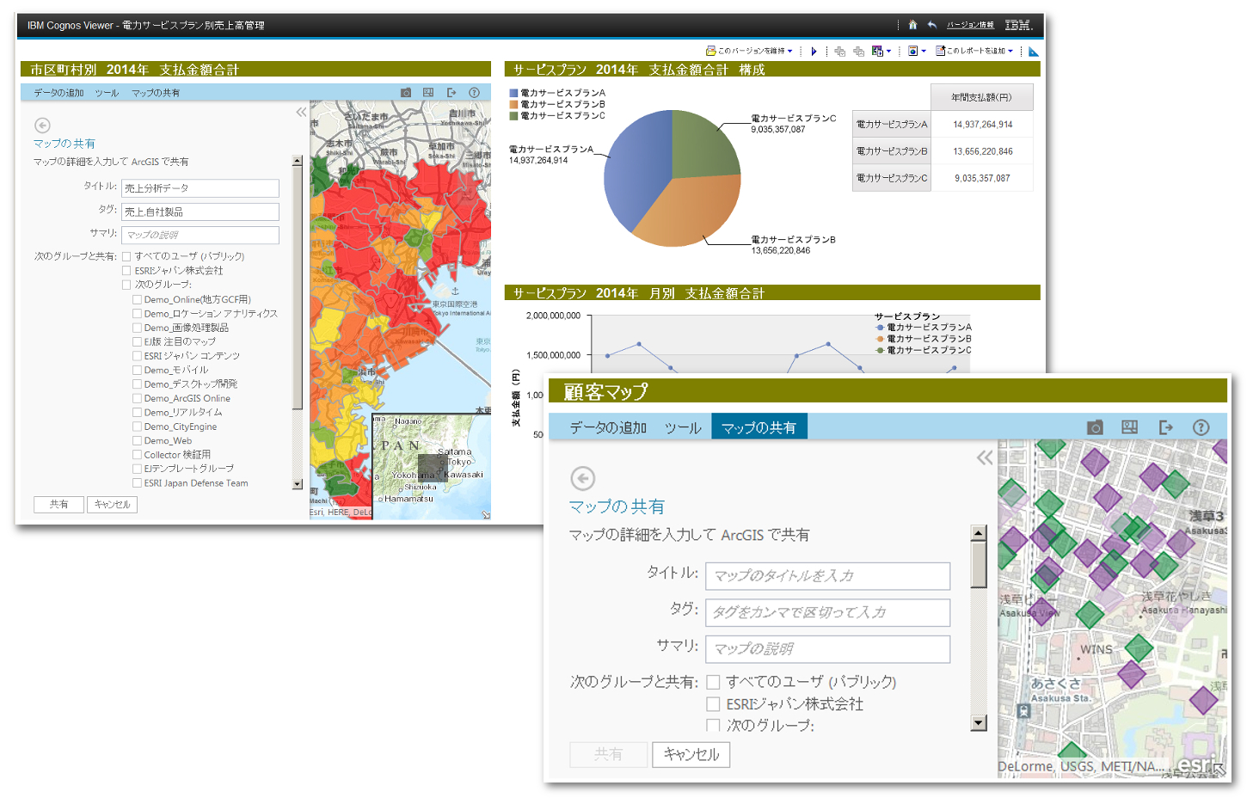The image size is (1253, 804).
Task: Check Demo_ArcGIS Online group
Action: 137,398
